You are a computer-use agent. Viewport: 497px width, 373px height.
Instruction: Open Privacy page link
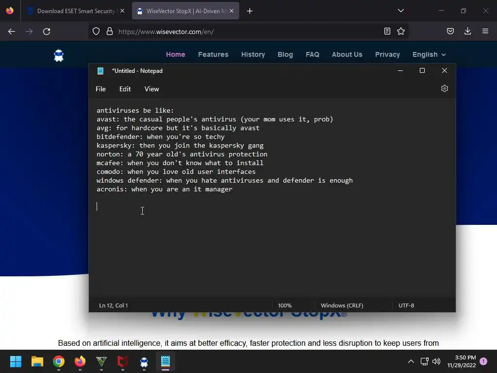387,54
